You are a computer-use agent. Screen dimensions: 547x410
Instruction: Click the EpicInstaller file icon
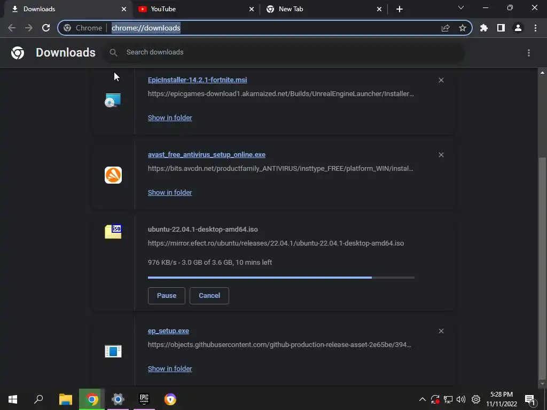click(x=113, y=100)
